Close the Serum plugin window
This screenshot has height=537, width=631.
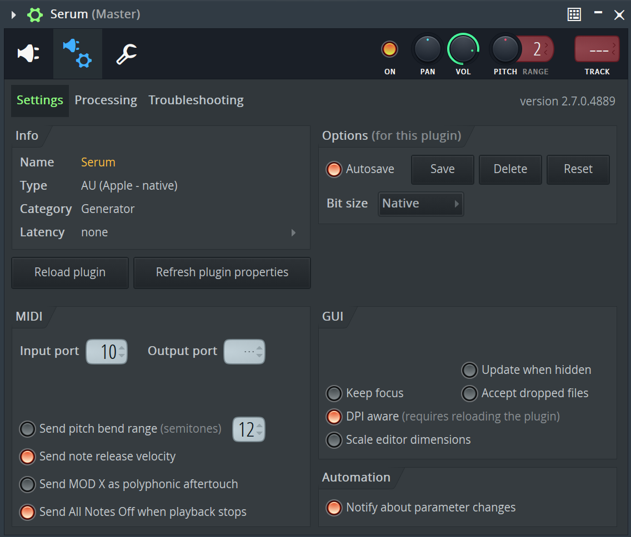click(619, 15)
